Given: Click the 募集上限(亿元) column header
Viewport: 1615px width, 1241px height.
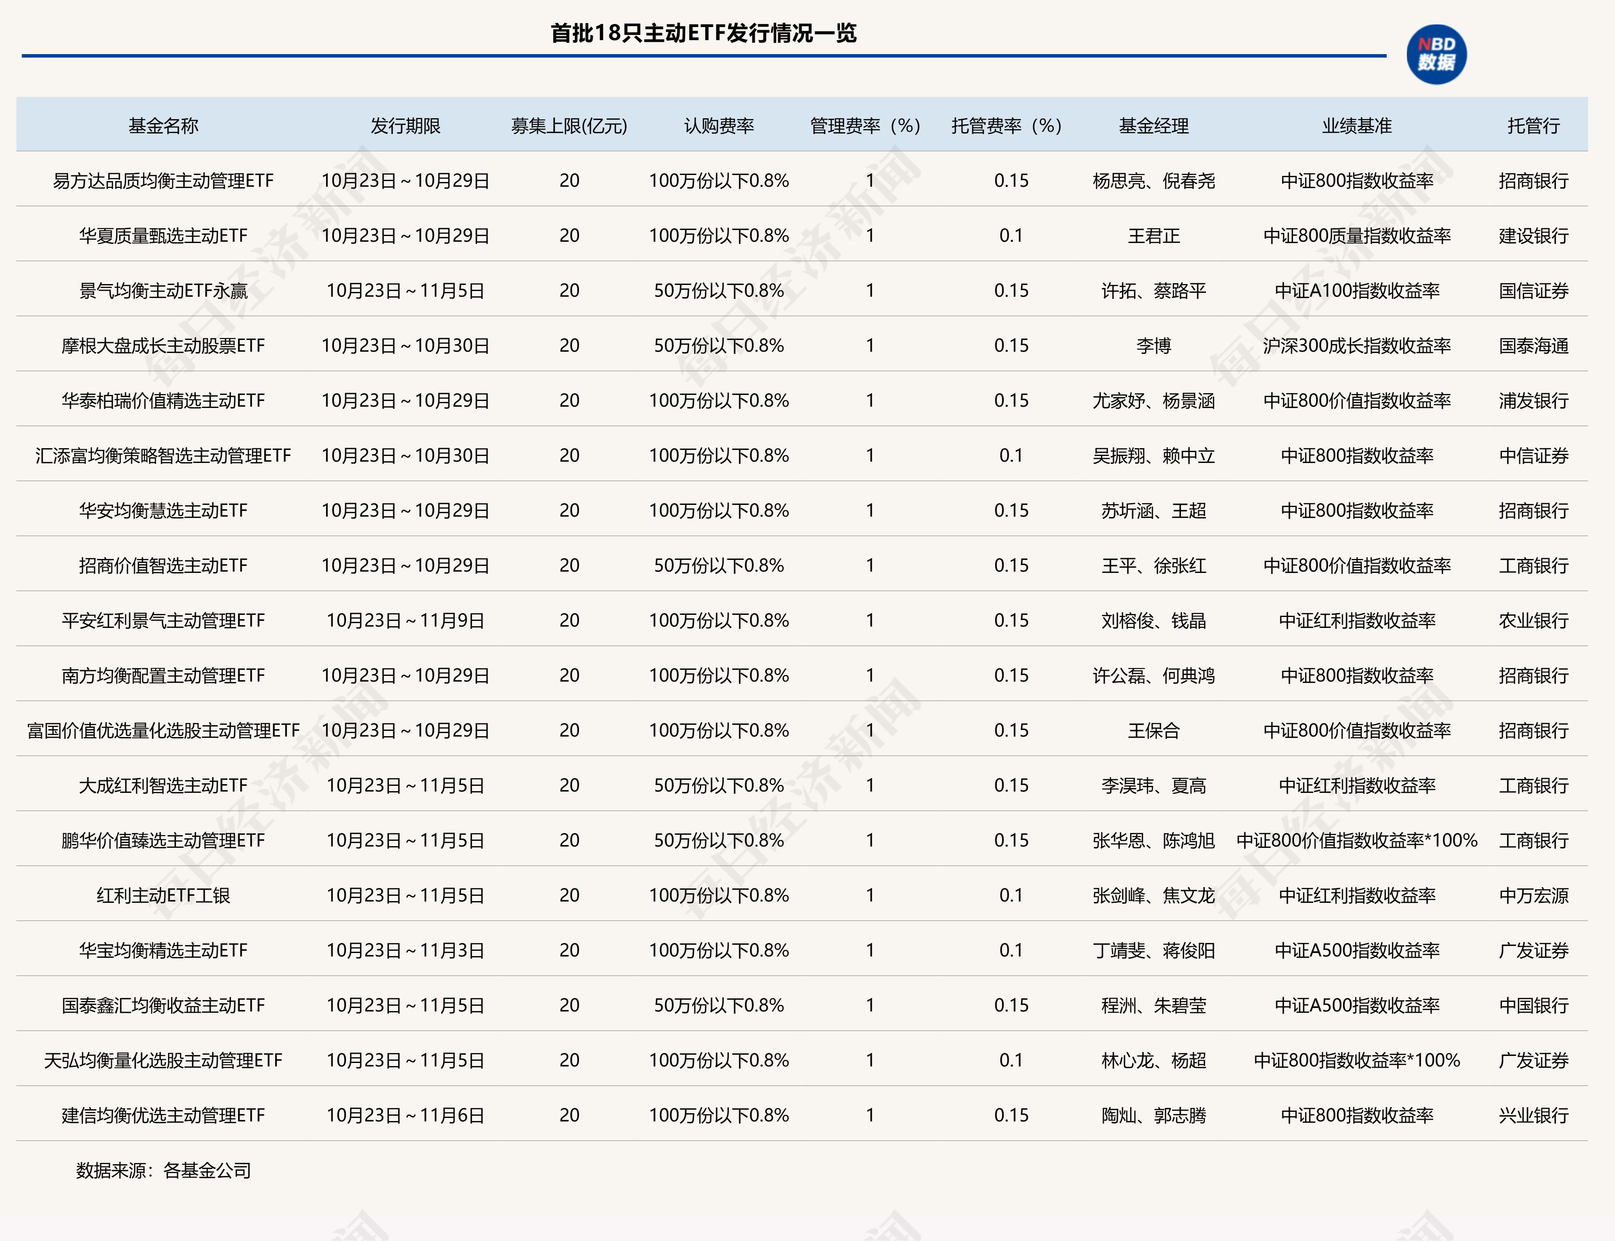Looking at the screenshot, I should coord(569,126).
